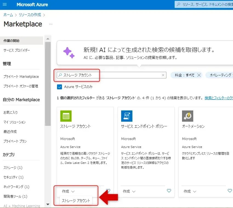Image resolution: width=233 pixels, height=208 pixels.
Task: Expand 作成 dropdown on Service Endpoint Policy card
Action: 129,191
